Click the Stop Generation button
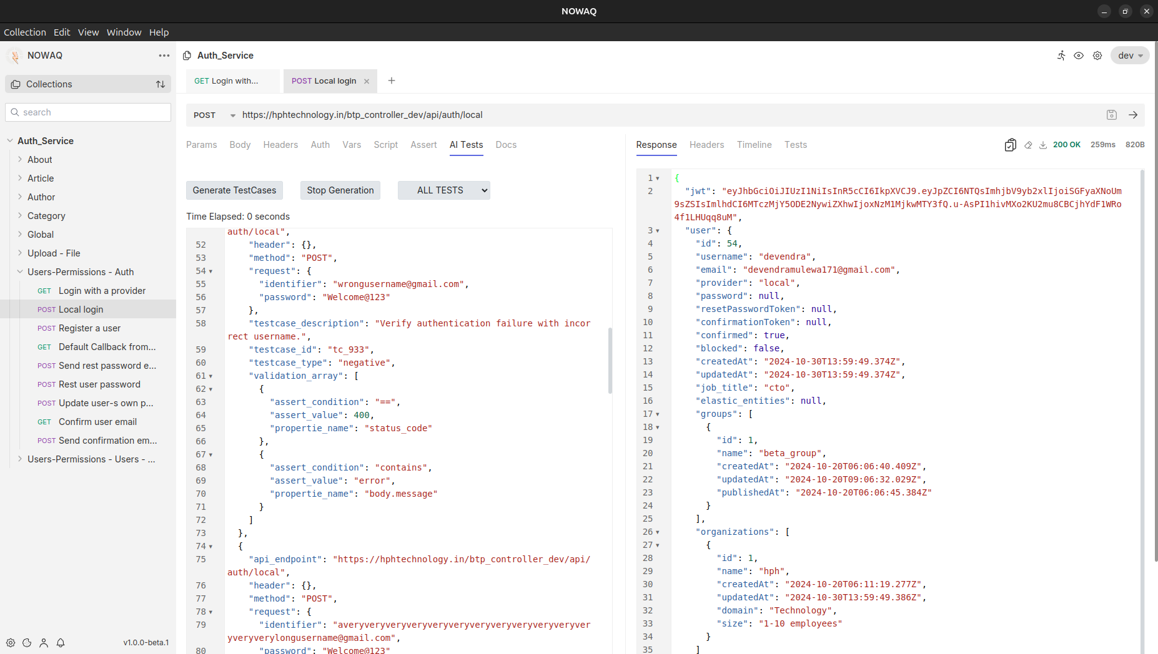This screenshot has width=1158, height=654. click(340, 190)
